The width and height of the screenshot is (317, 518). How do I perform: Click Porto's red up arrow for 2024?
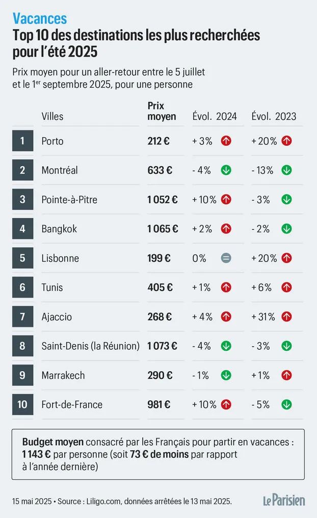[226, 141]
